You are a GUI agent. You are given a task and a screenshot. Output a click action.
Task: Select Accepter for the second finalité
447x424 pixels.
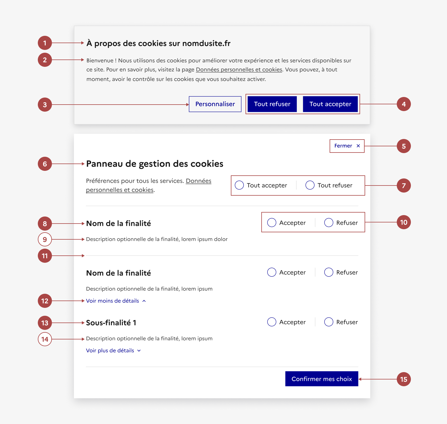click(x=272, y=272)
